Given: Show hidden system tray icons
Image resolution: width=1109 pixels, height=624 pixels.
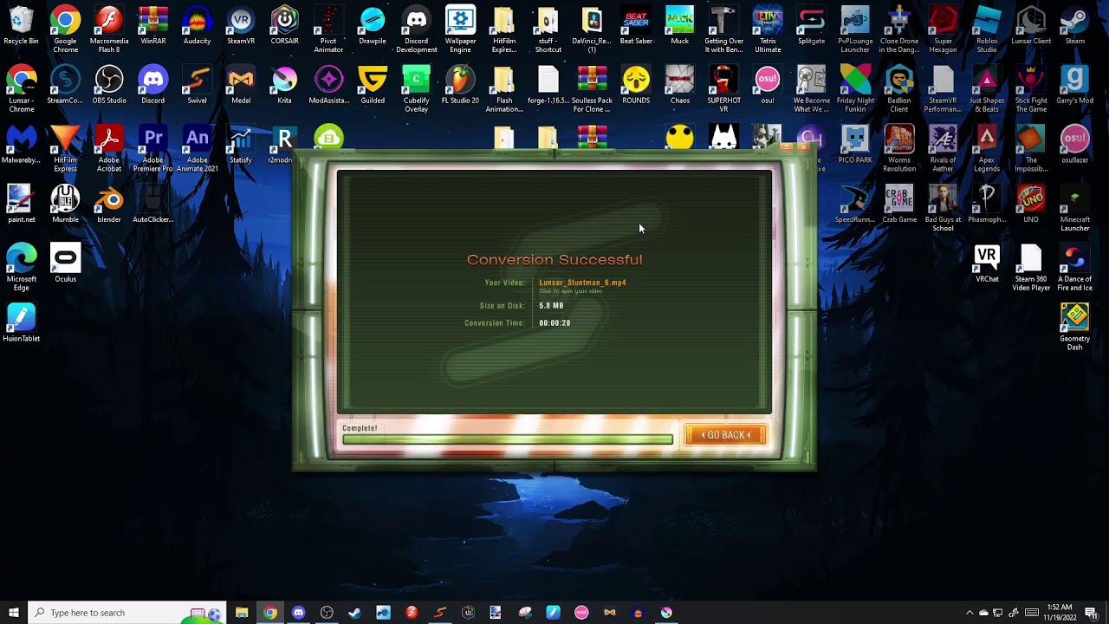Looking at the screenshot, I should pyautogui.click(x=970, y=613).
